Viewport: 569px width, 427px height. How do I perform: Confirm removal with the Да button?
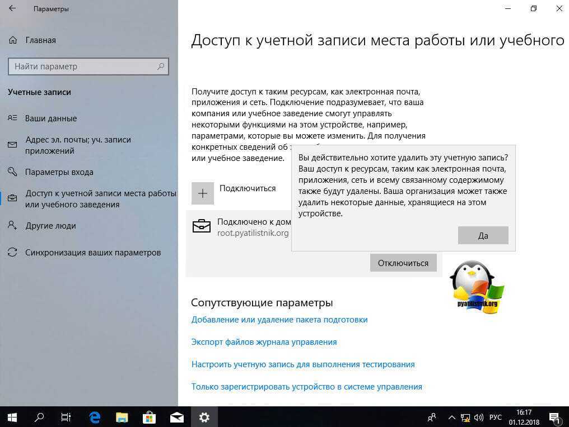point(483,235)
